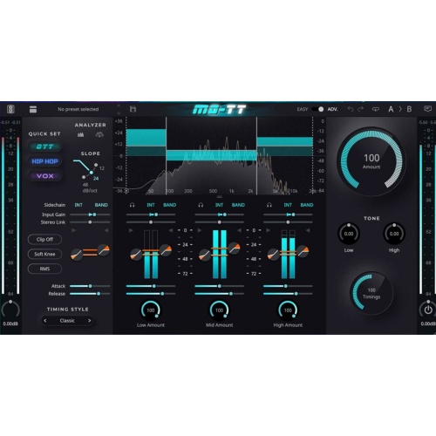Viewport: 436px width, 436px height.
Task: Adjust the global Release slider
Action: [90, 294]
